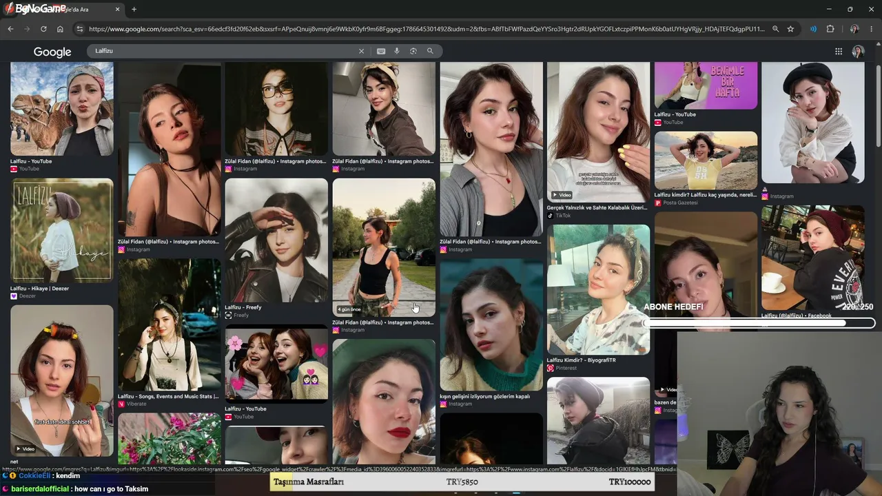
Task: Open the Extensions puzzle menu
Action: tap(830, 29)
